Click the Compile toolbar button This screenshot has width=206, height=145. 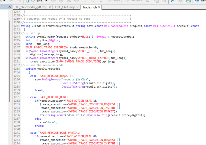click(35, 1)
